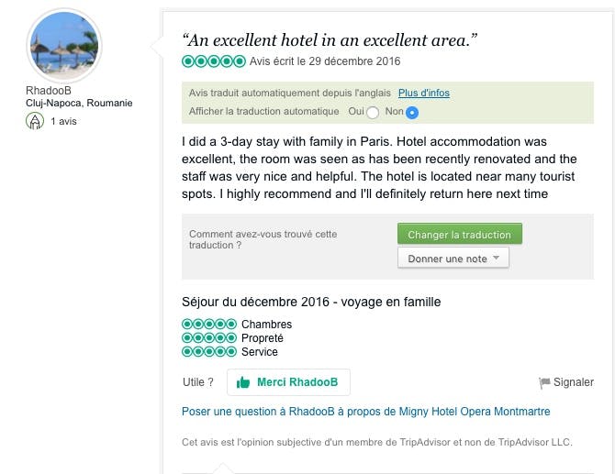Click the Service bubble rating icon

(x=209, y=352)
